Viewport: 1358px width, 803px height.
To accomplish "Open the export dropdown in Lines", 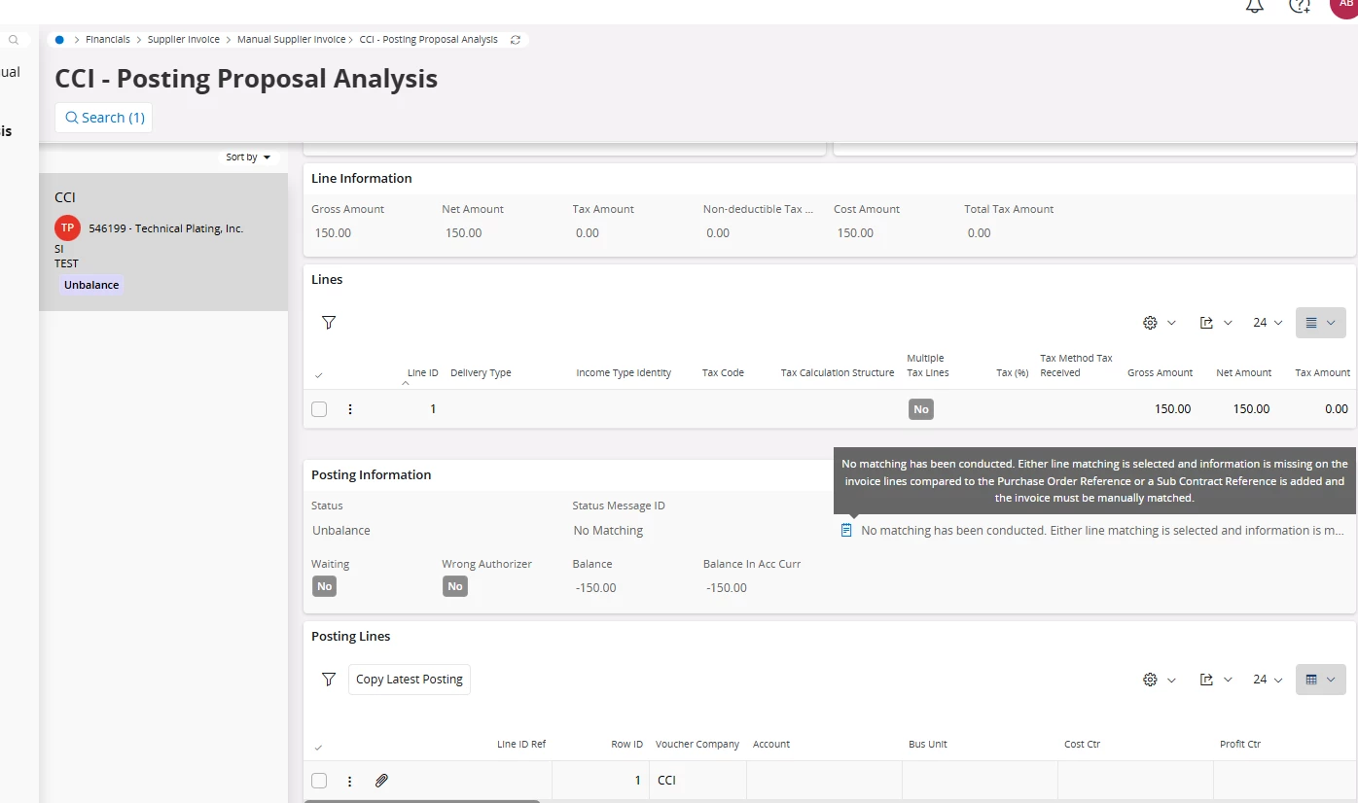I will pyautogui.click(x=1216, y=323).
